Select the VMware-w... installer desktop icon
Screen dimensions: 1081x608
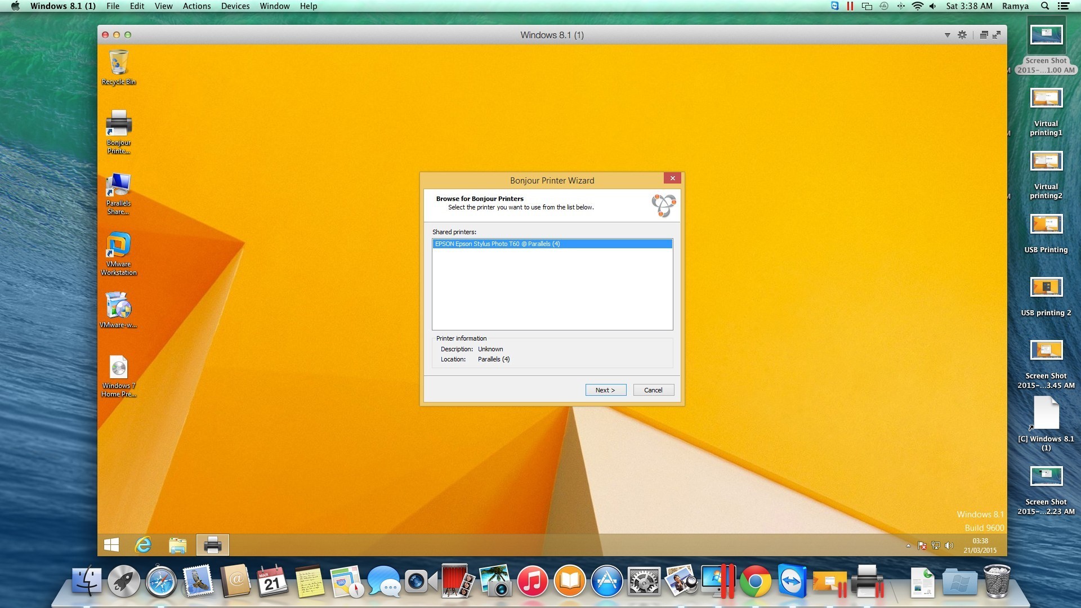tap(118, 310)
